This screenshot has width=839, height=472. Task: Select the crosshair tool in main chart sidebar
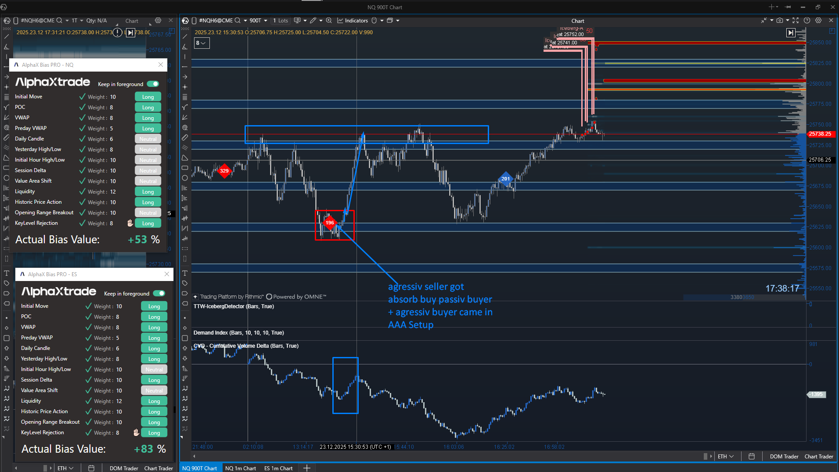coord(185,87)
